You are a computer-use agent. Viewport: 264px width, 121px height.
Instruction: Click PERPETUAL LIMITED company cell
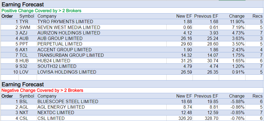pos(60,44)
